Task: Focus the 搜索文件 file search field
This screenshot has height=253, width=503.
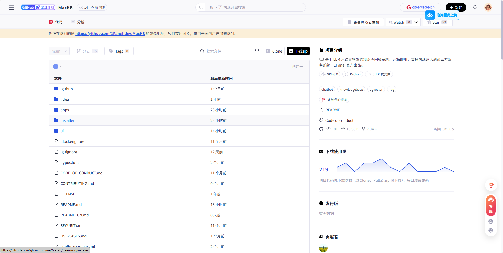Action: coord(224,51)
